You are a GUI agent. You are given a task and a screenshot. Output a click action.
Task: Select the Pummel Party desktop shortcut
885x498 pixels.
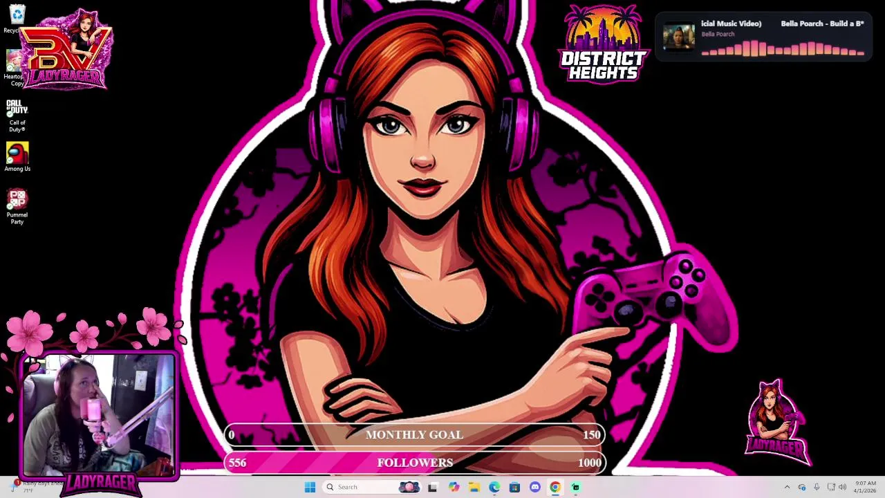coord(17,207)
